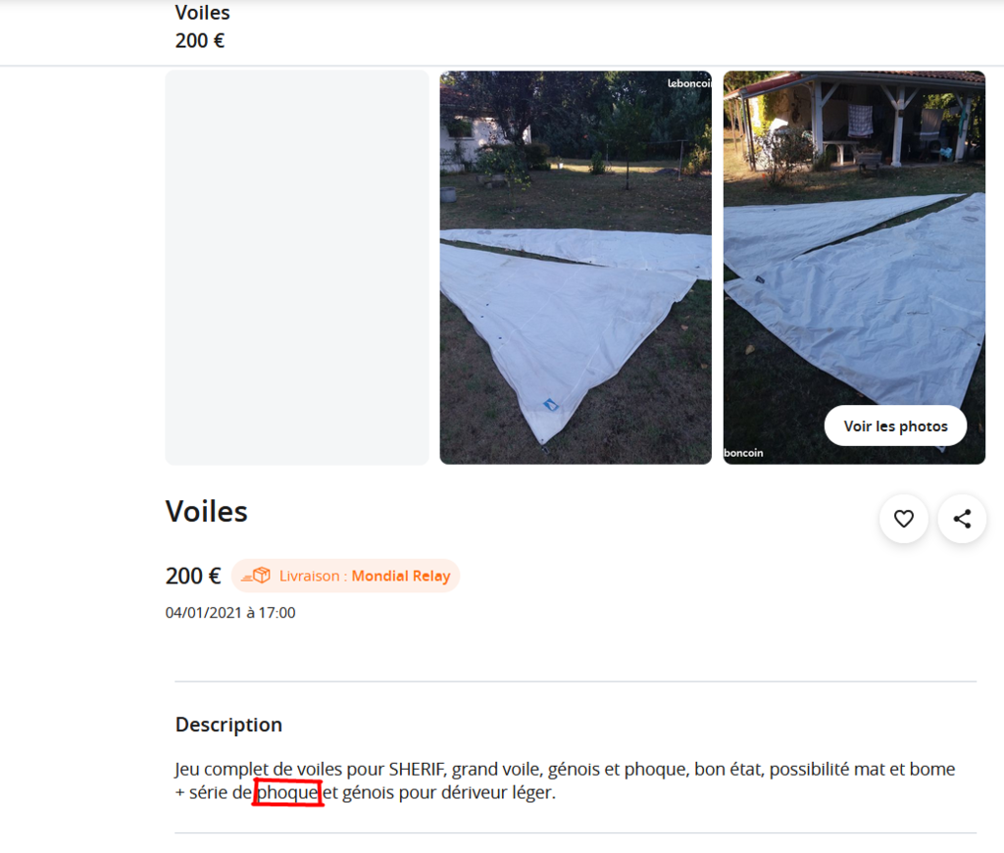
Task: Click the 'Mondial Relay' delivery text
Action: coord(401,576)
